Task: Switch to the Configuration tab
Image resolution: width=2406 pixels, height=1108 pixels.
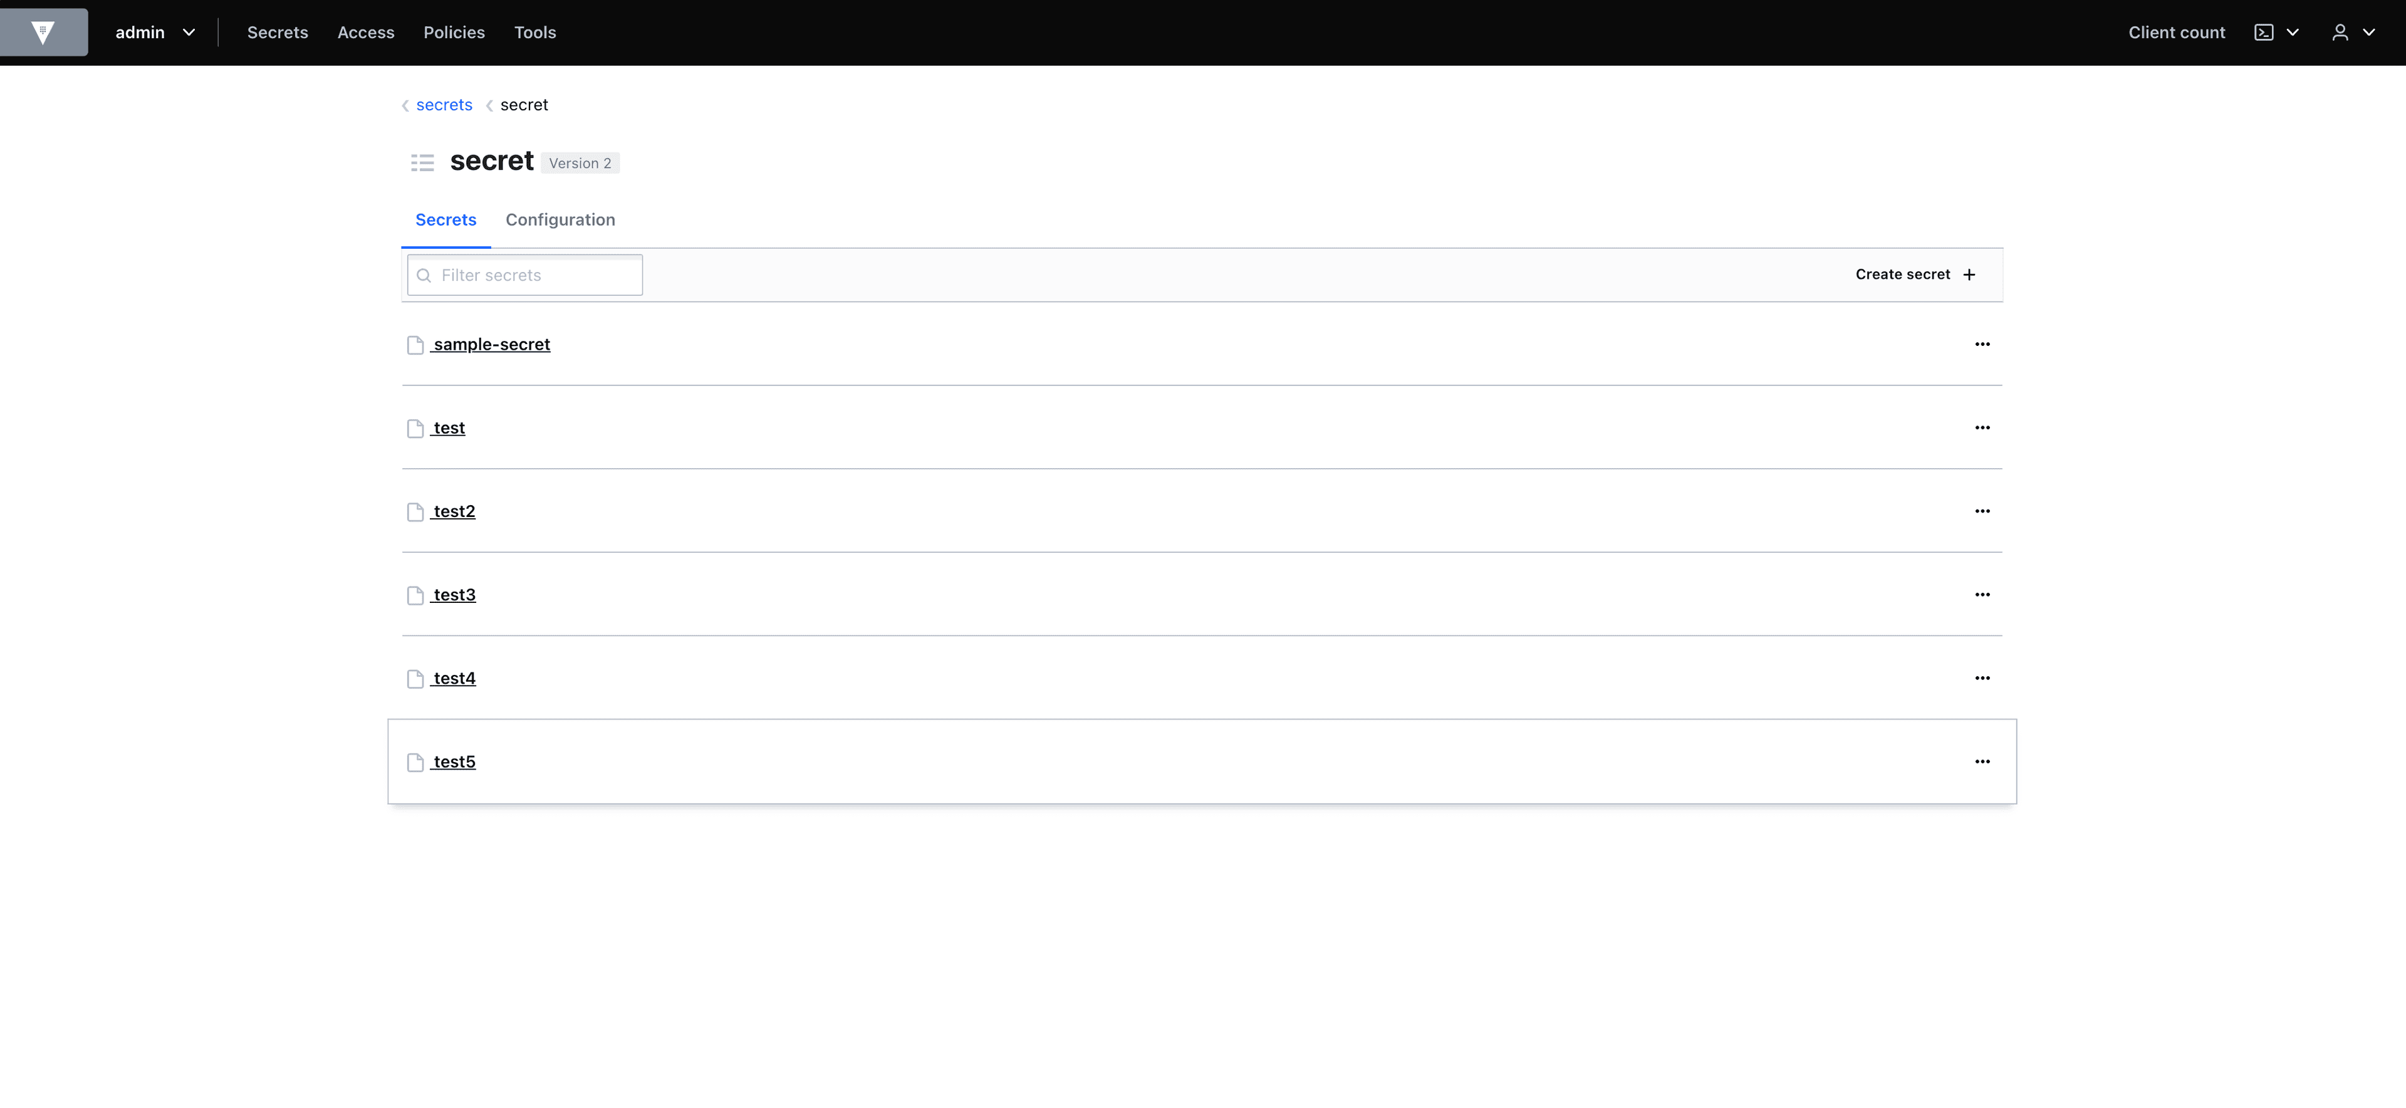Action: click(x=560, y=218)
